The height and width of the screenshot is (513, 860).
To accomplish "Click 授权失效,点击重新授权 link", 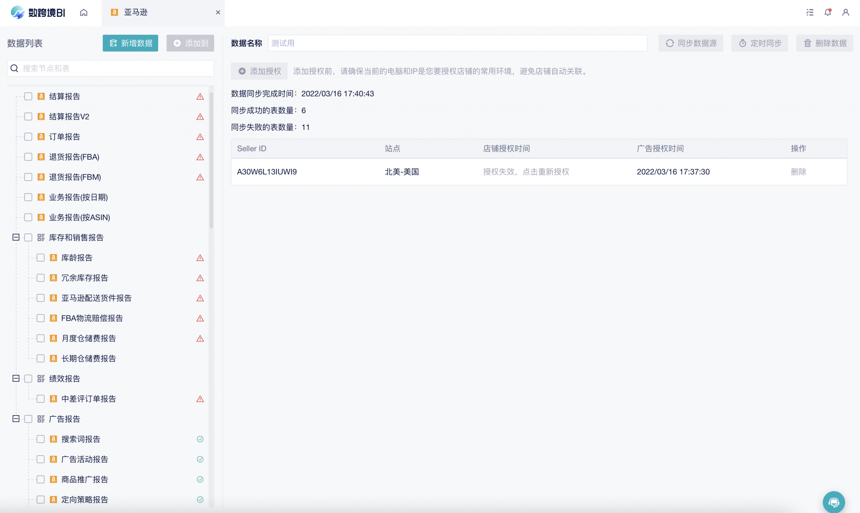I will pyautogui.click(x=526, y=172).
